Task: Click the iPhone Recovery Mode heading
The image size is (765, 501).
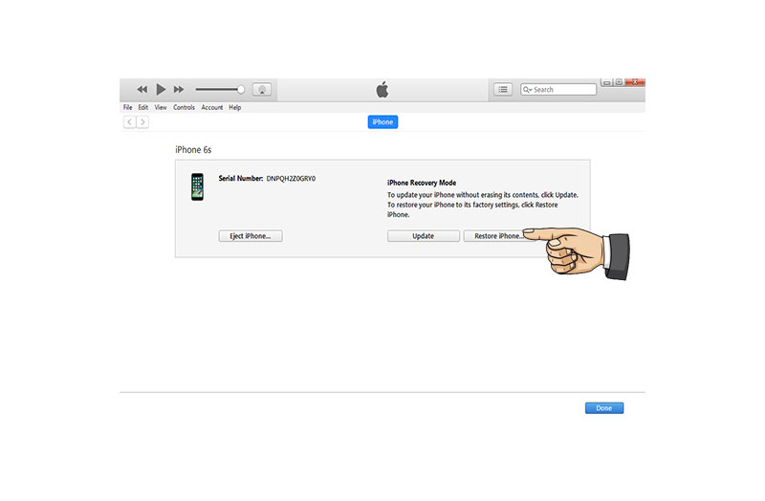Action: [422, 183]
